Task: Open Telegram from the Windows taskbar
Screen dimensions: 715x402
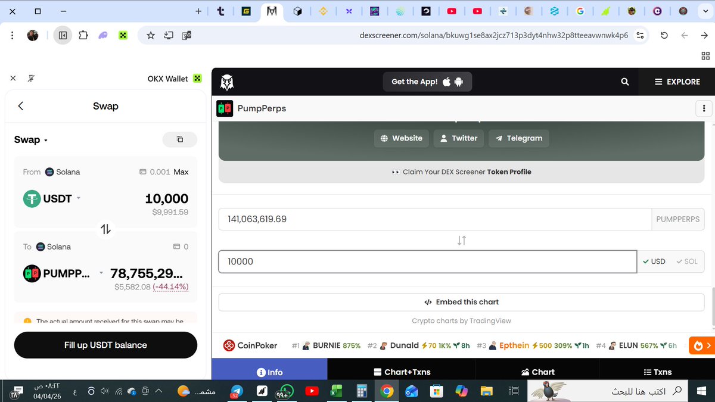Action: click(236, 391)
